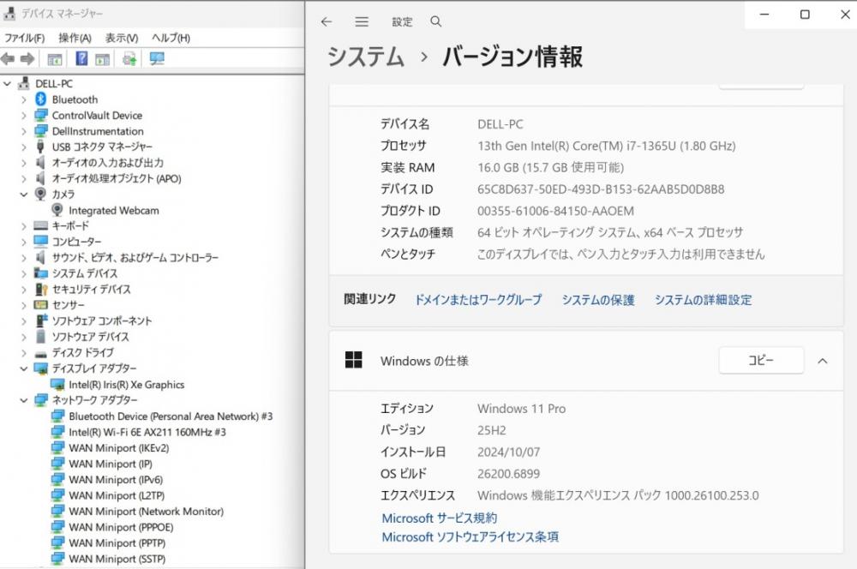Viewport: 857px width, 569px height.
Task: Open the 表示(V) menu
Action: (121, 38)
